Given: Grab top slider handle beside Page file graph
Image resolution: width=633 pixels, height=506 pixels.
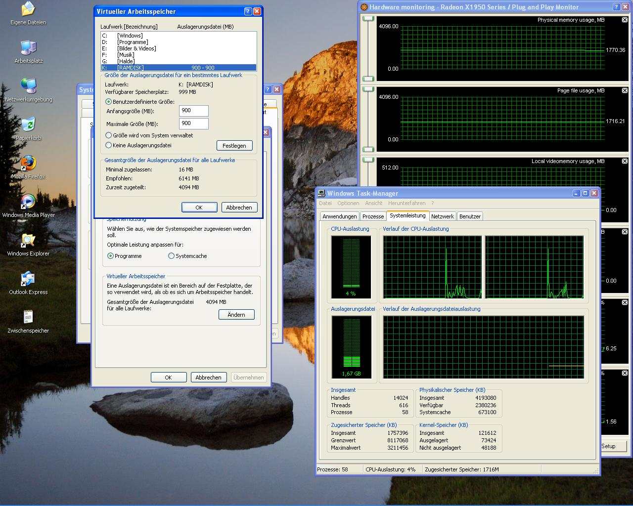Looking at the screenshot, I should coord(368,89).
